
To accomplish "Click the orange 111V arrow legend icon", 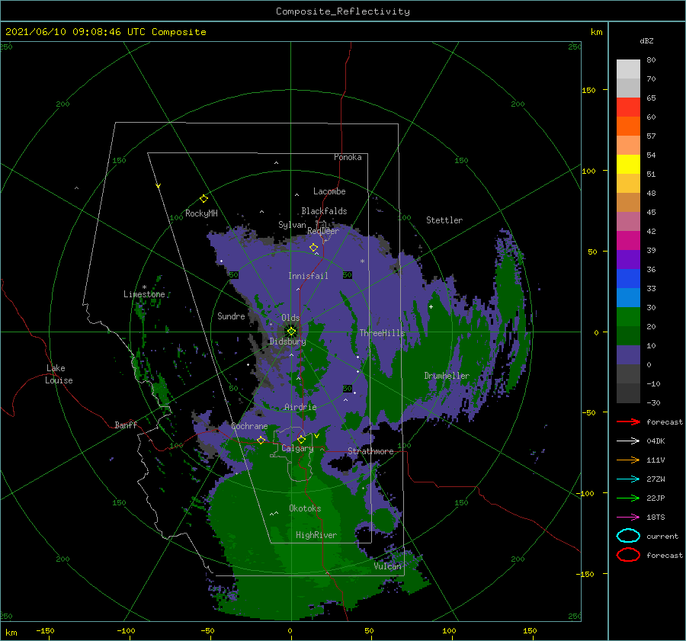I will pyautogui.click(x=628, y=460).
